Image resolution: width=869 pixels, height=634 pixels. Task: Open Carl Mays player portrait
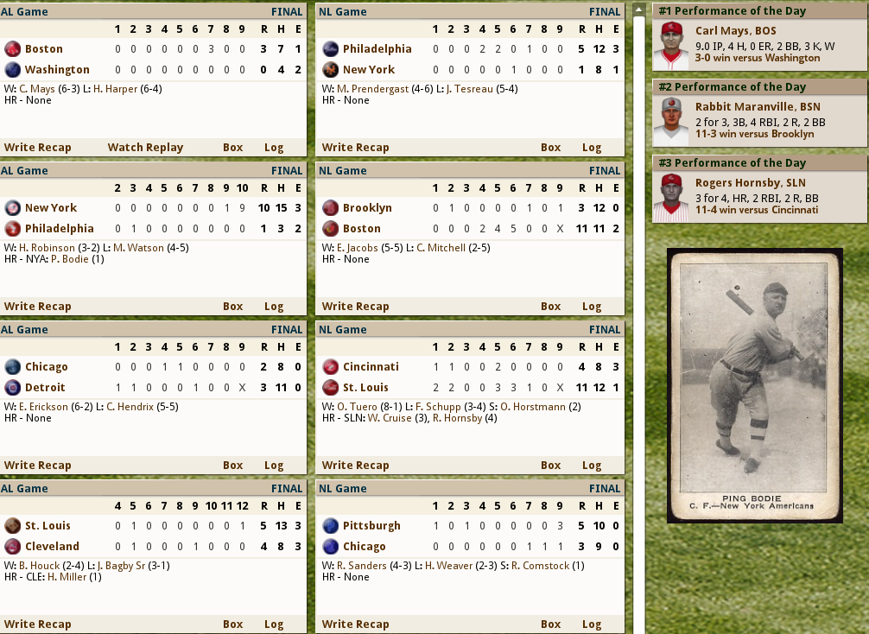tap(671, 46)
